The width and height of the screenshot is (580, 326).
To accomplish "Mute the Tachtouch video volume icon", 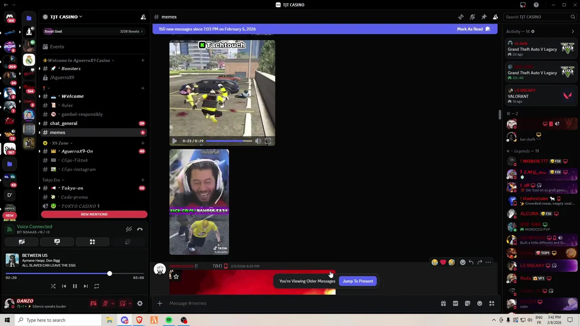I will (258, 141).
